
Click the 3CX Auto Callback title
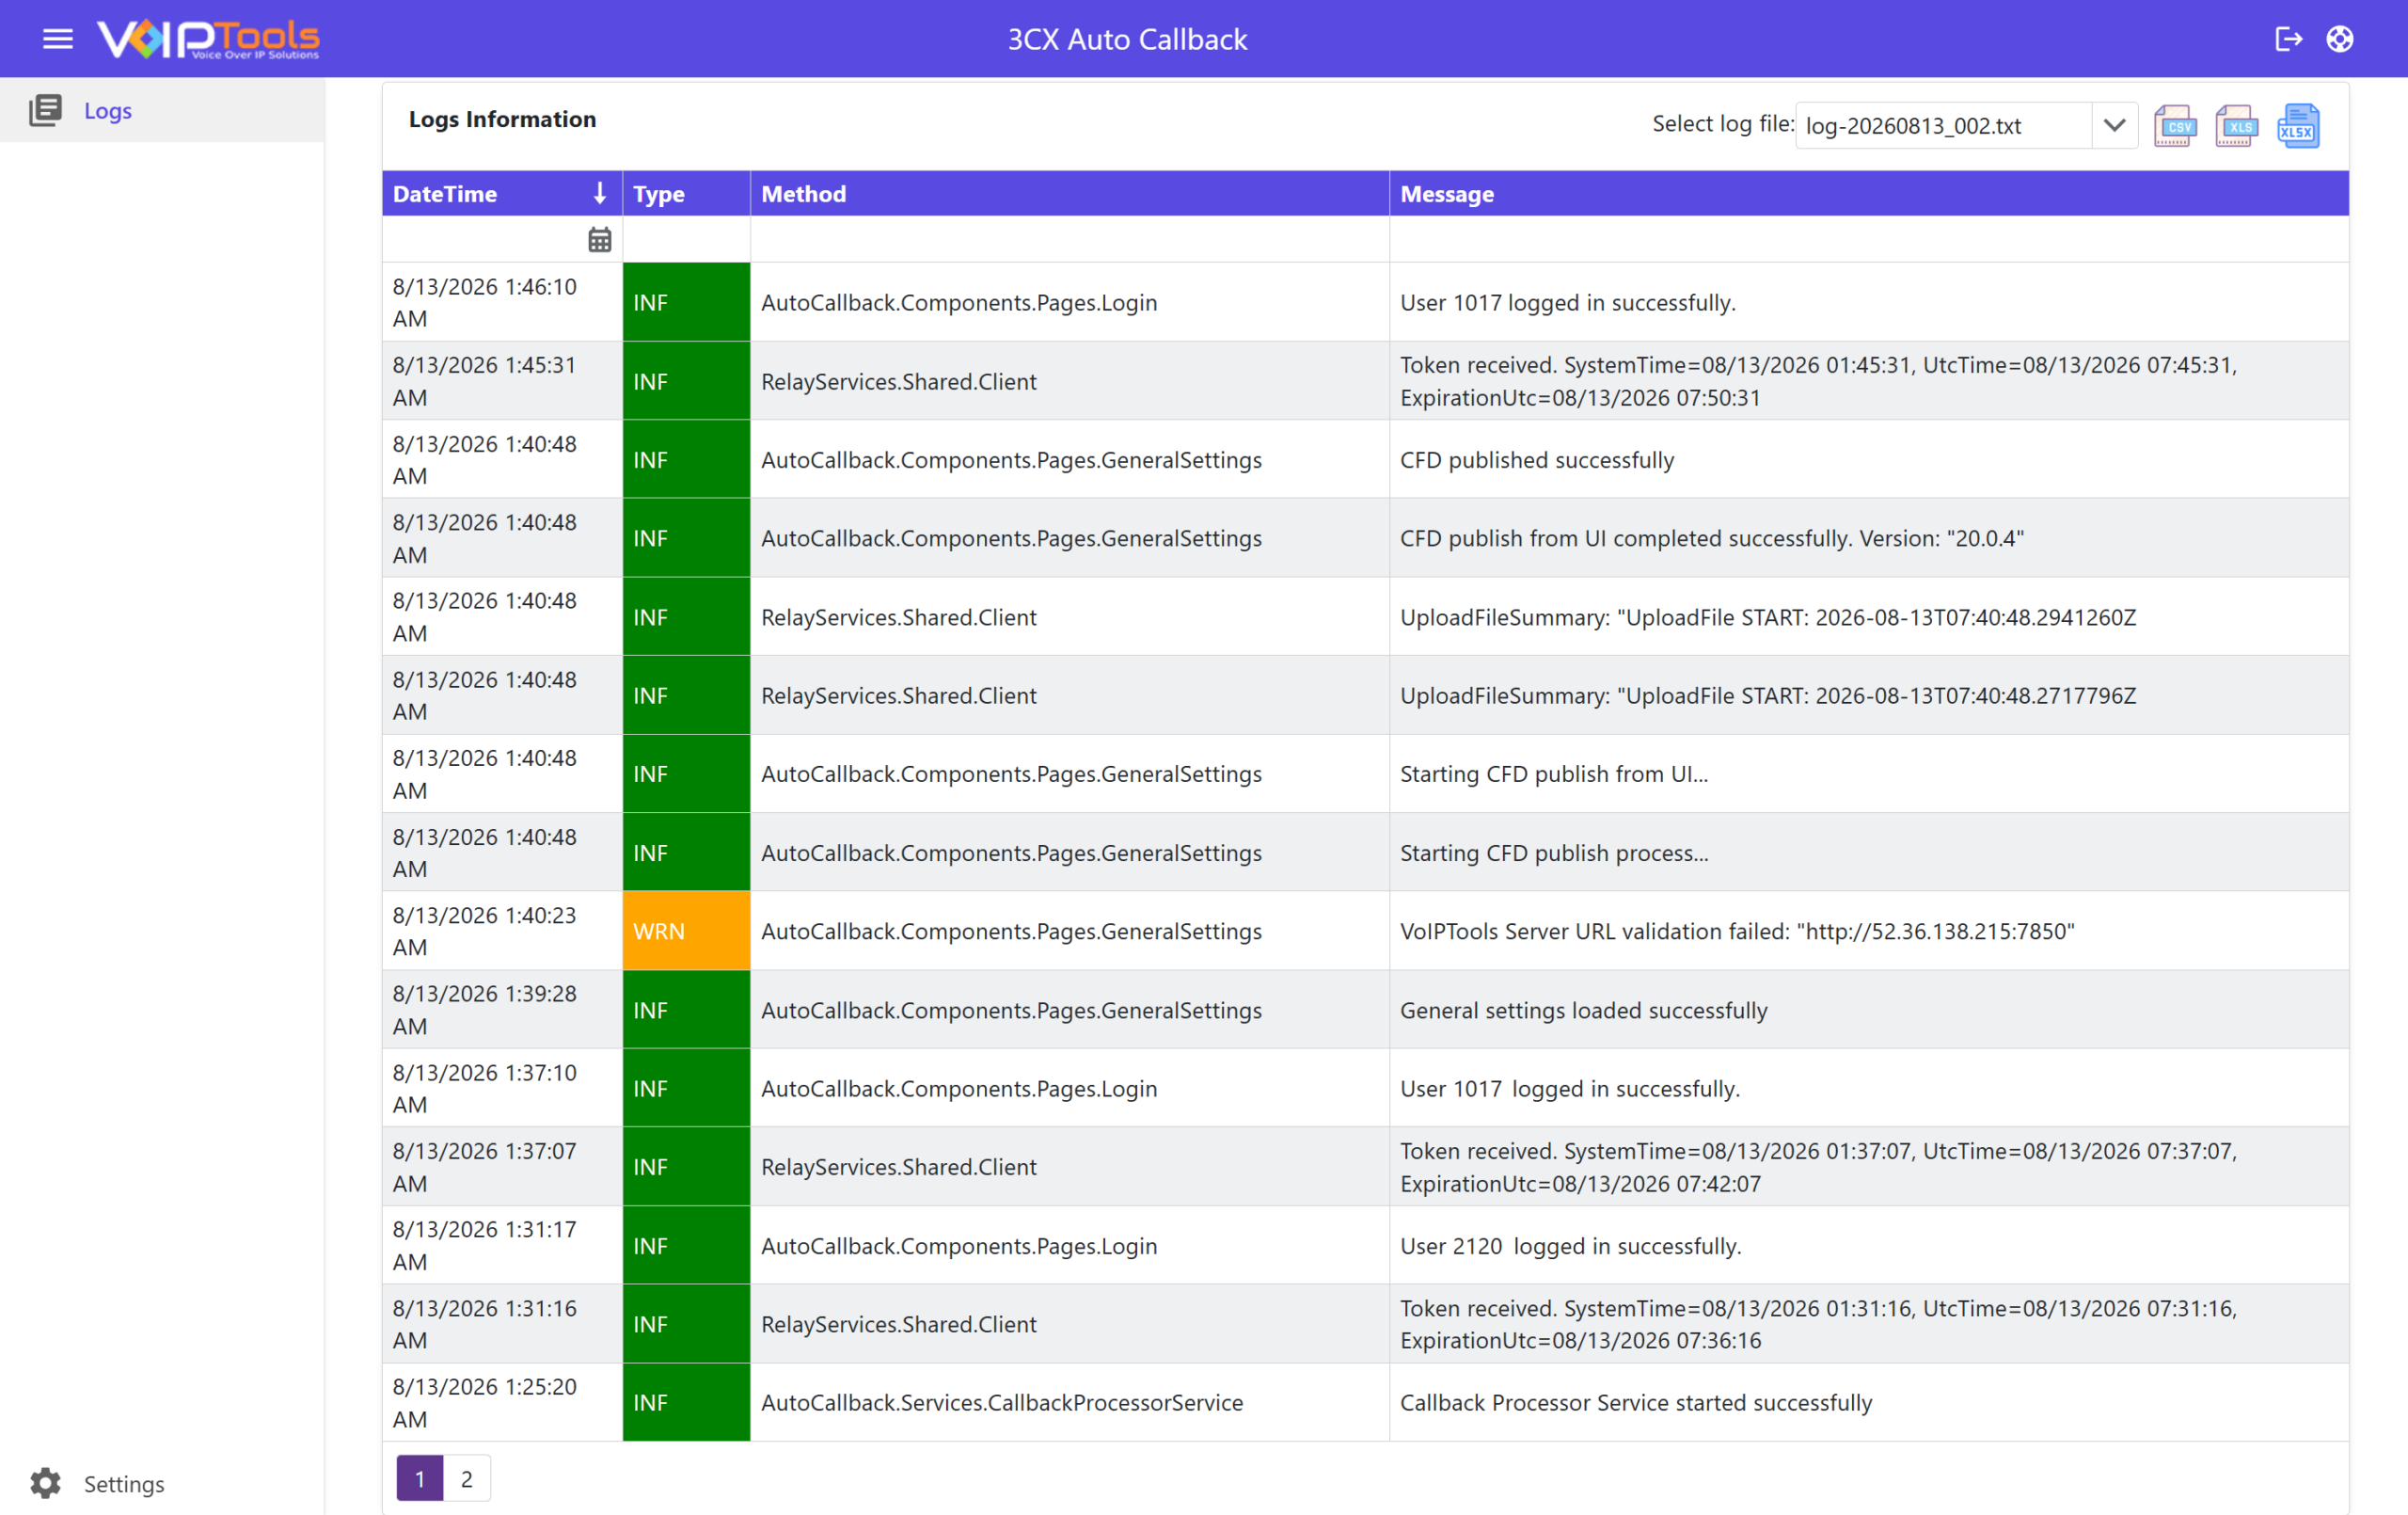coord(1127,39)
